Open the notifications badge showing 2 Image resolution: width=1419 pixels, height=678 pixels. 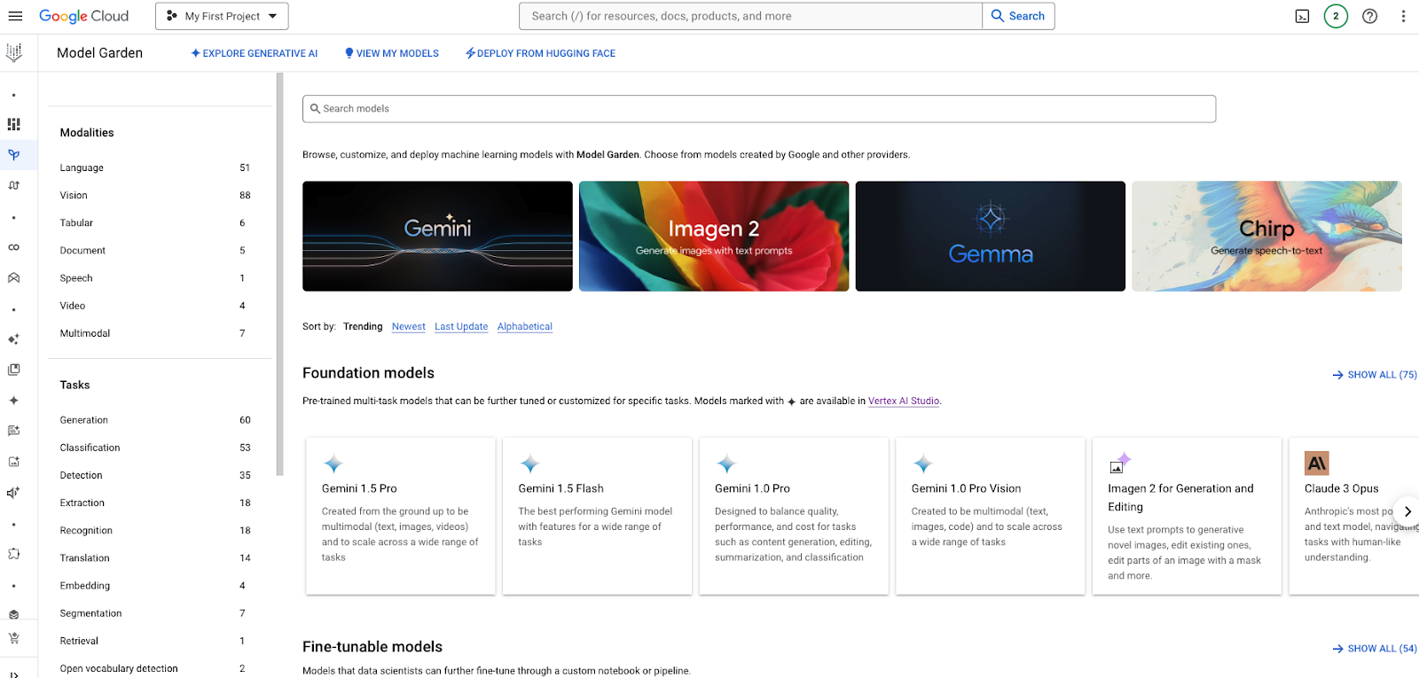click(x=1336, y=16)
